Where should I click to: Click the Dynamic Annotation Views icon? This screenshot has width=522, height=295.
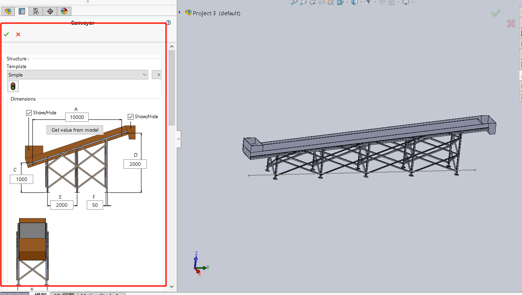click(331, 2)
